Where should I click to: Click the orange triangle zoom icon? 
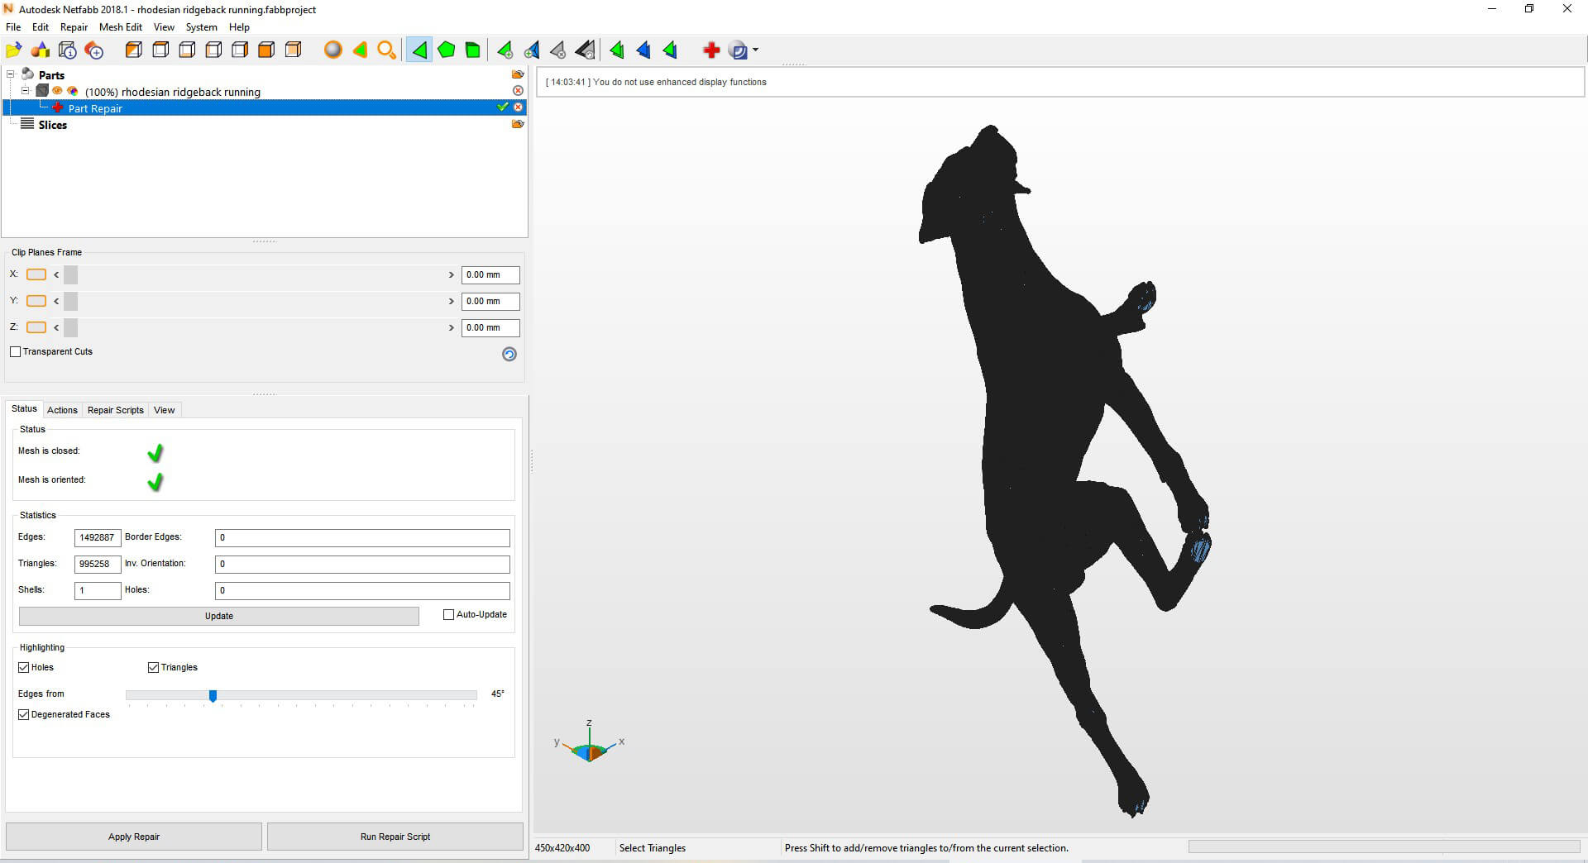tap(360, 50)
